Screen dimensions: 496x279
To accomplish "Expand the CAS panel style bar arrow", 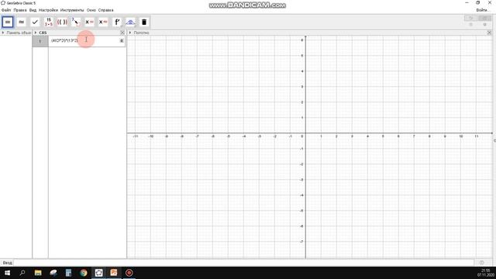I will click(36, 33).
